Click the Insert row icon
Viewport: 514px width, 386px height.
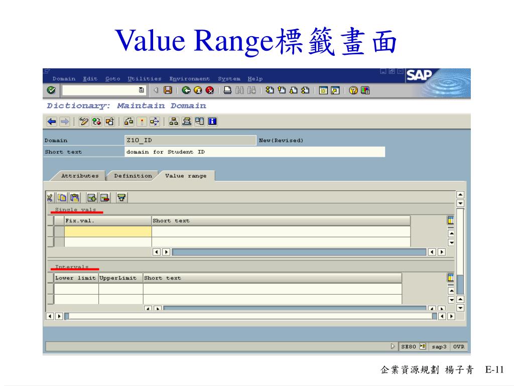[x=92, y=198]
